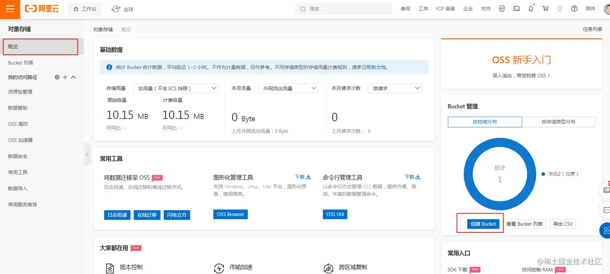Open the 工作台 workbench home
The image size is (610, 274).
coord(85,9)
